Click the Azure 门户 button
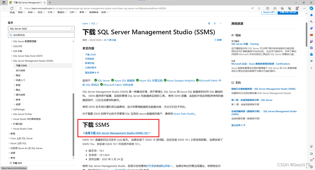Viewport: 315px width, 170px height. pyautogui.click(x=269, y=12)
